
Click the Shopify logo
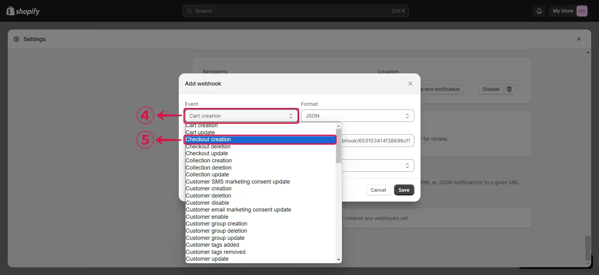click(23, 11)
